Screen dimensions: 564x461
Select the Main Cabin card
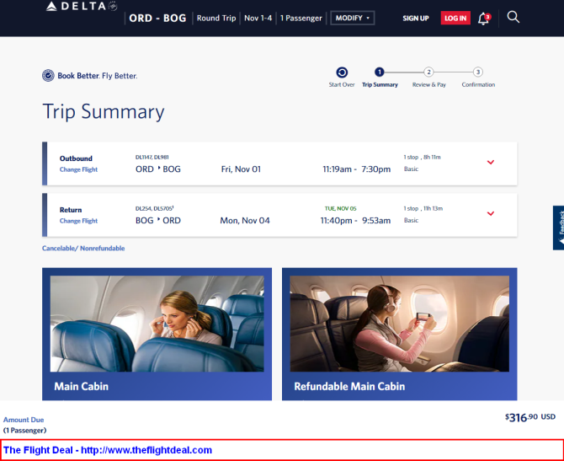tap(157, 334)
